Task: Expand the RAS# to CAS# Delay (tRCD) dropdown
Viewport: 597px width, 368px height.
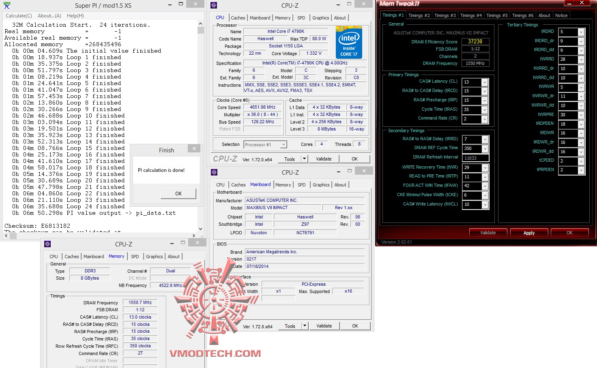Action: coord(485,92)
